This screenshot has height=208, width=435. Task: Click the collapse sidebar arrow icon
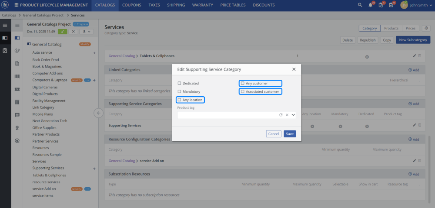point(98,113)
